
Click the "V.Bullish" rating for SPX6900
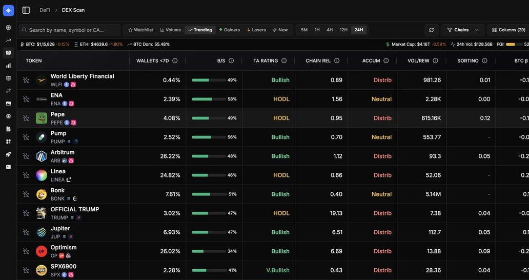tap(277, 270)
